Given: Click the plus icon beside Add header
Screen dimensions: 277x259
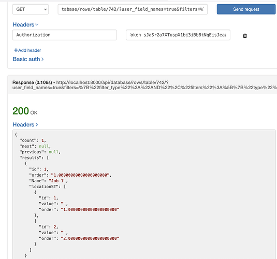Looking at the screenshot, I should 16,50.
